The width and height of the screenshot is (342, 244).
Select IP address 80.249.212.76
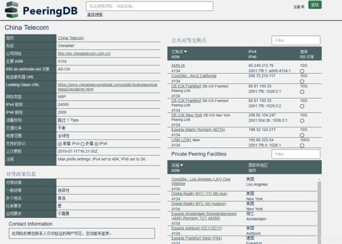261,65
